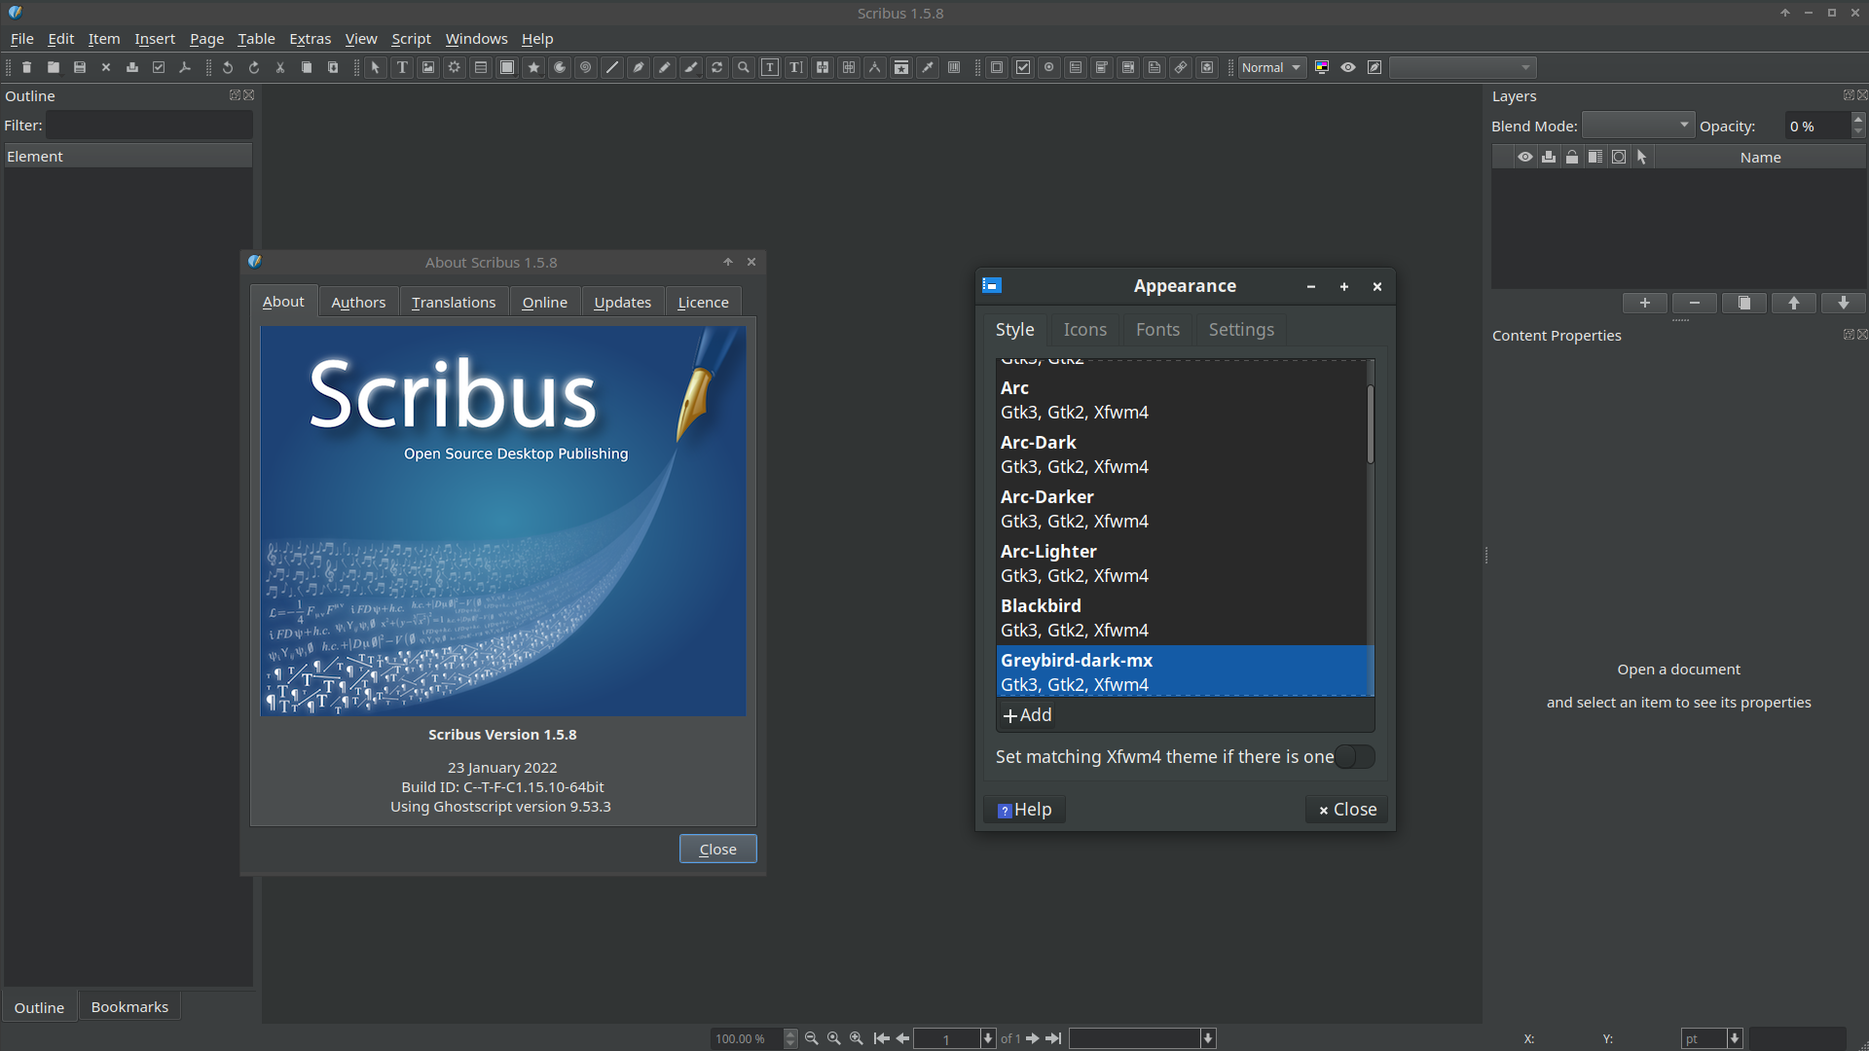Expand the Blend Mode dropdown
The image size is (1869, 1051).
tap(1637, 126)
